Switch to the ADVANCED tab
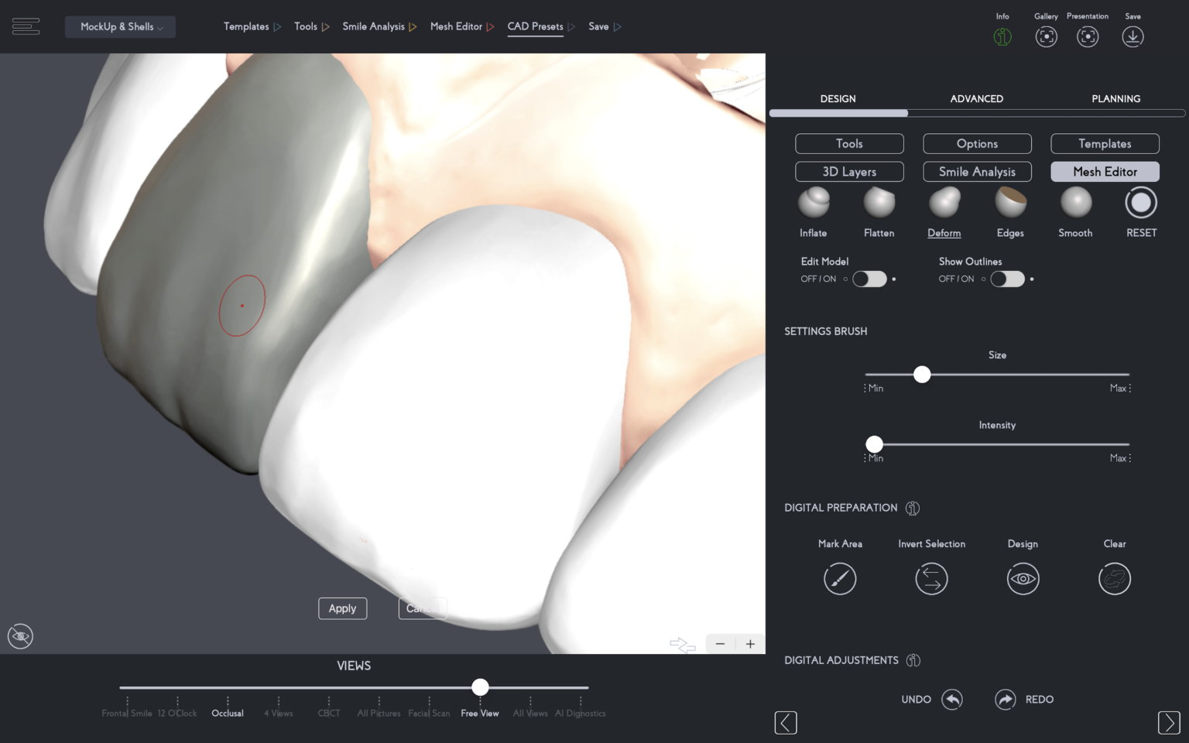 (976, 98)
